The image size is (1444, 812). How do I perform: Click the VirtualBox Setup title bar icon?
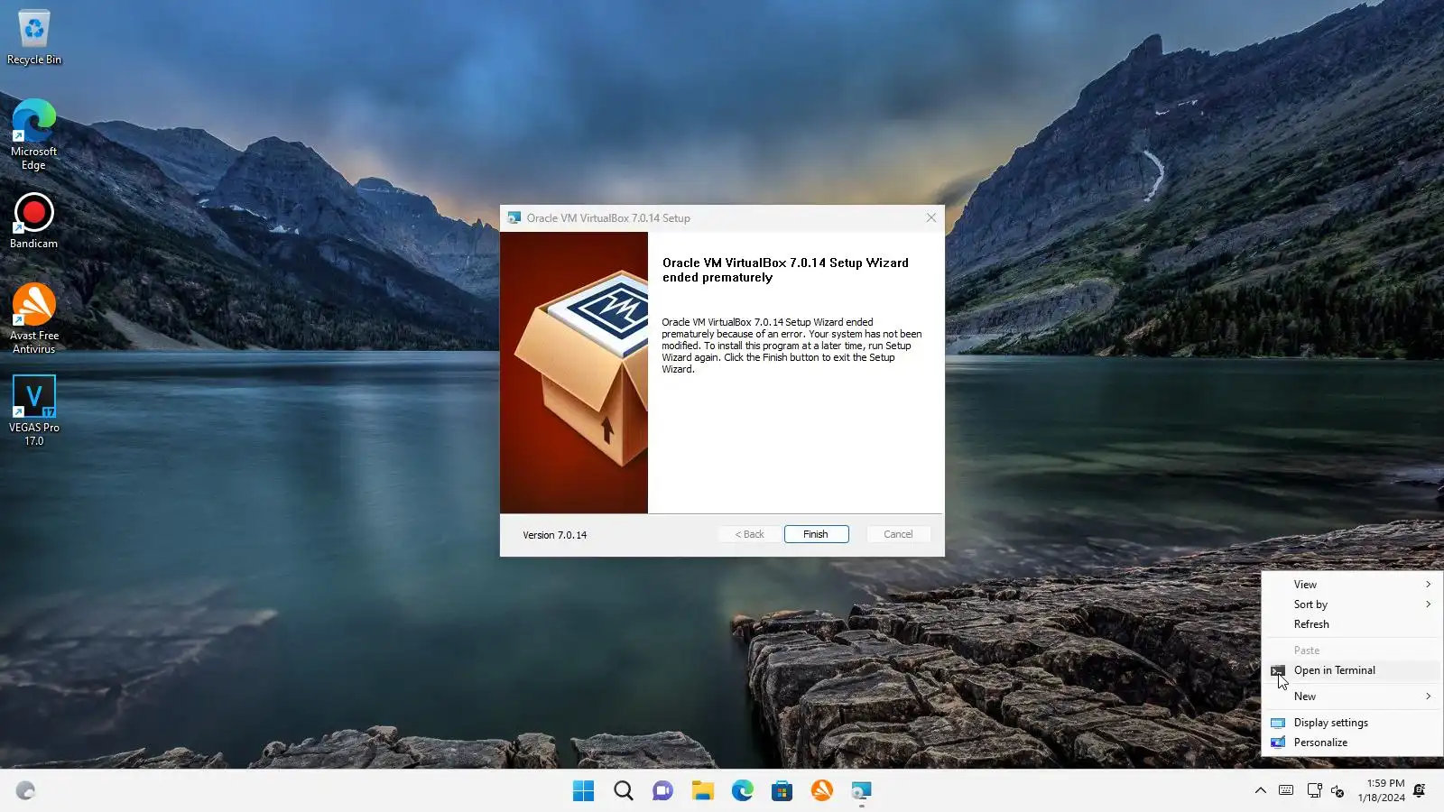click(x=514, y=218)
